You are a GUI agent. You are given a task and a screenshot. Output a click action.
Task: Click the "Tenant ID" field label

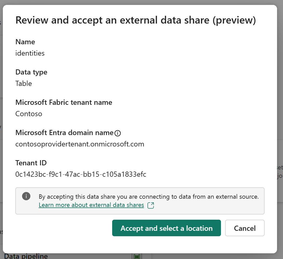31,163
